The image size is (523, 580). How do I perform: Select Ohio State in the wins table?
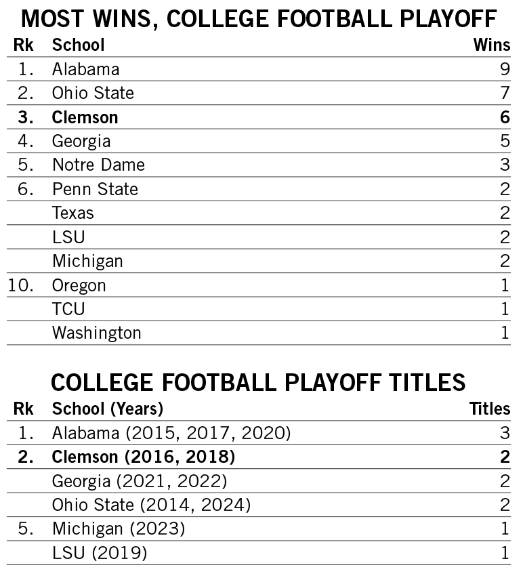pyautogui.click(x=93, y=93)
